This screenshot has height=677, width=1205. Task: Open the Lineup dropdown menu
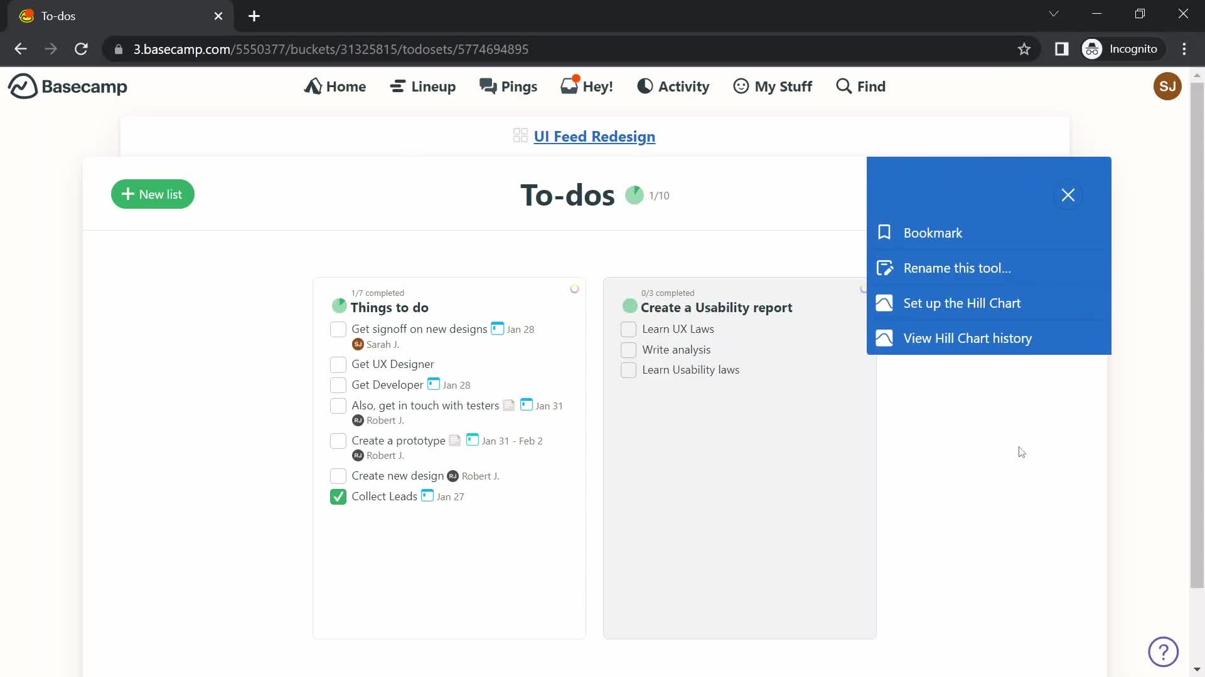pos(424,87)
